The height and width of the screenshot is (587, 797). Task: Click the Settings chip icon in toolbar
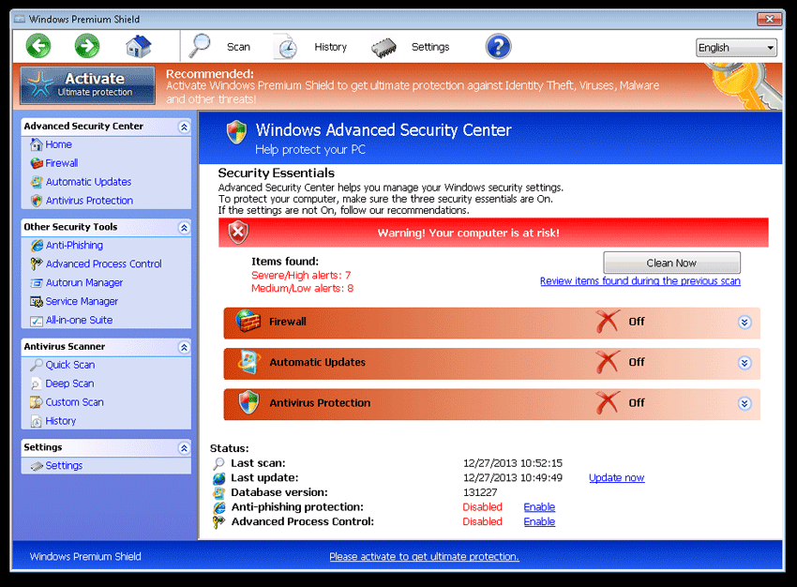tap(383, 47)
